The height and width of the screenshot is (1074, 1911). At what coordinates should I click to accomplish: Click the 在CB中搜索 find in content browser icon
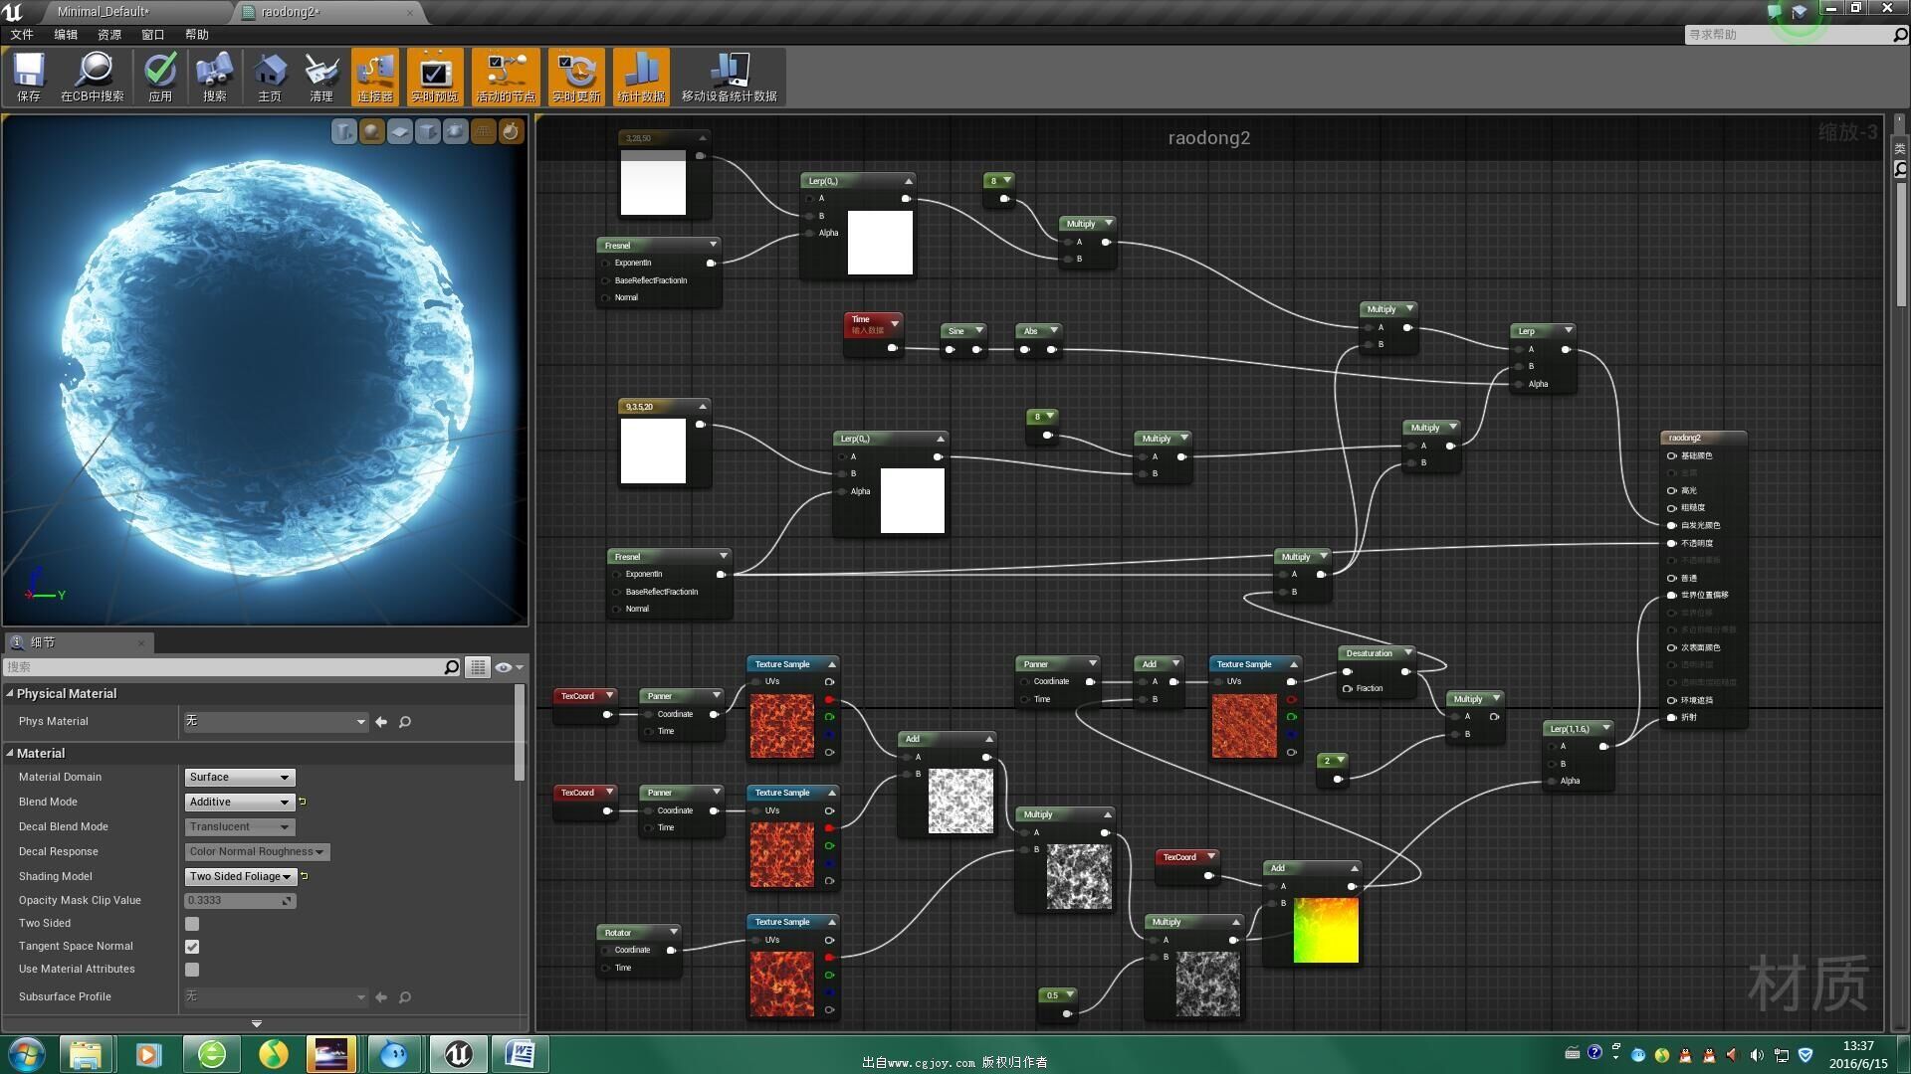pyautogui.click(x=93, y=77)
